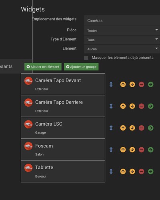Image resolution: width=160 pixels, height=200 pixels.
Task: Click blue reorder handle for Caméra Tapo Derriere
Action: (x=111, y=106)
